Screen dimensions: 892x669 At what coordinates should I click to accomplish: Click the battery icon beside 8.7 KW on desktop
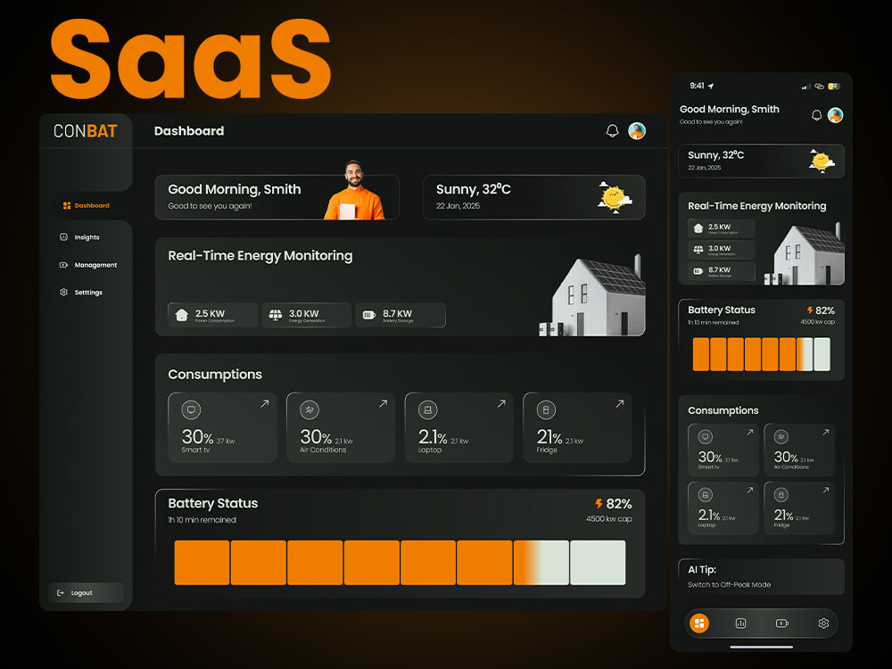(x=369, y=315)
